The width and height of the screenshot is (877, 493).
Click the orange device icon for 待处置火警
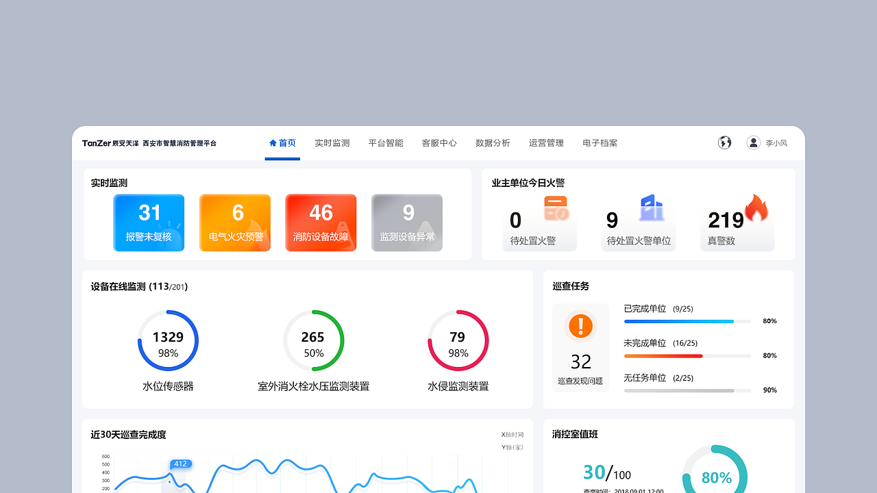[556, 208]
